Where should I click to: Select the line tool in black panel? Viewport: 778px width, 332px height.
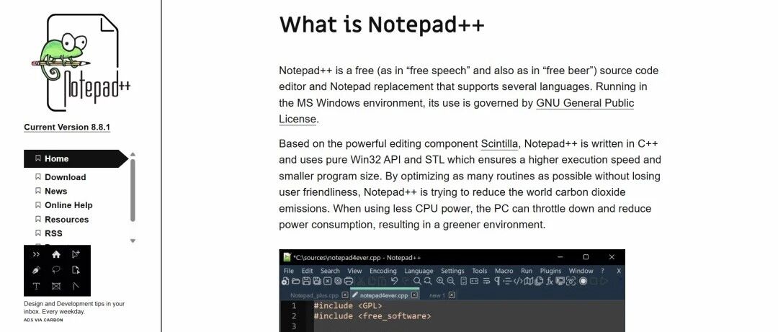76,287
